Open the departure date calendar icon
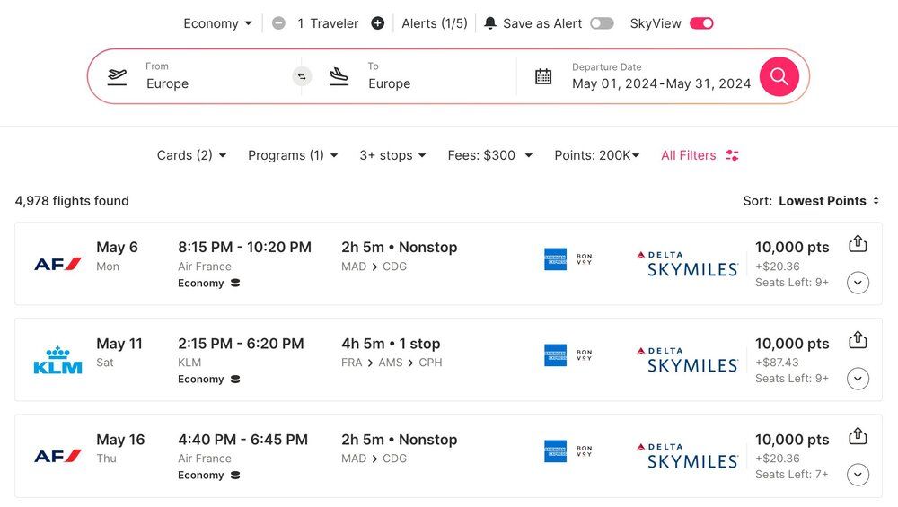898x507 pixels. tap(543, 76)
